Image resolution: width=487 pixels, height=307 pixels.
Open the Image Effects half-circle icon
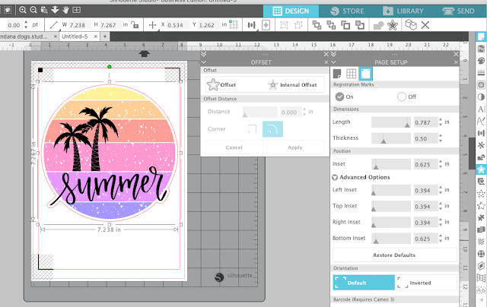click(x=481, y=97)
